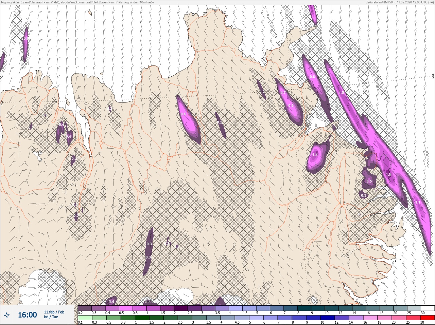The width and height of the screenshot is (435, 325).
Task: Click the '0.5' precipitation value on the map
Action: (x=369, y=181)
